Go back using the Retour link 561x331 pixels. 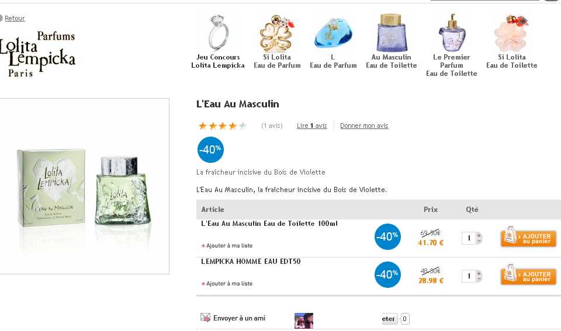[x=15, y=18]
